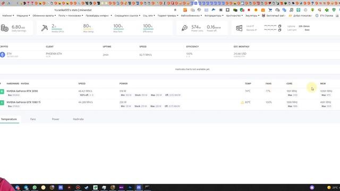This screenshot has width=340, height=191.
Task: Open the Майнинг bookmarks folder
Action: click(x=8, y=15)
